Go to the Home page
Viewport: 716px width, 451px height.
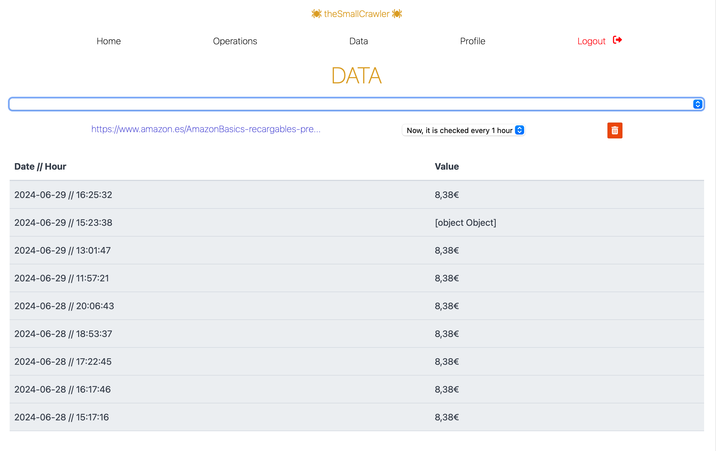click(x=109, y=41)
